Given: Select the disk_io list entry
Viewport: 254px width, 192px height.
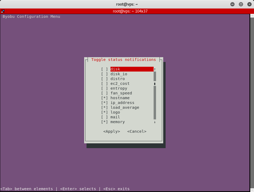Looking at the screenshot, I should click(x=119, y=74).
